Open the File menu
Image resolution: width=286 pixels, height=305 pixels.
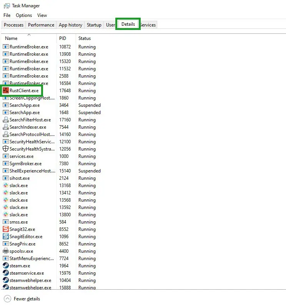(7, 15)
